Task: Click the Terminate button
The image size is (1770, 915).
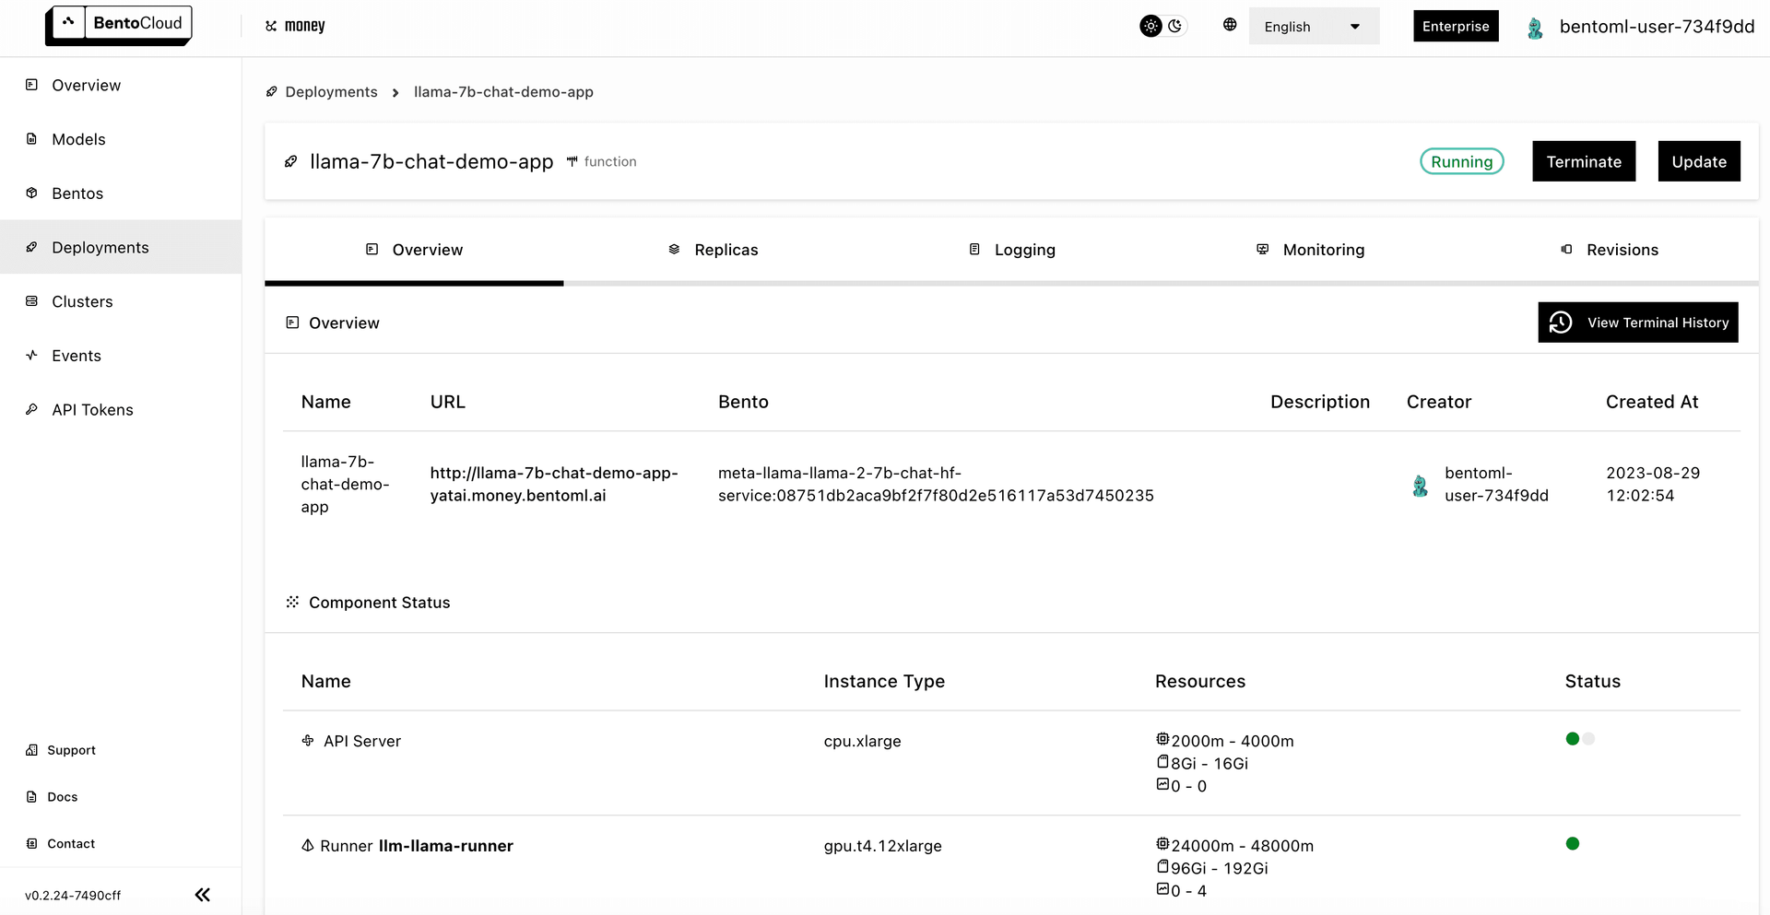Action: pos(1584,161)
